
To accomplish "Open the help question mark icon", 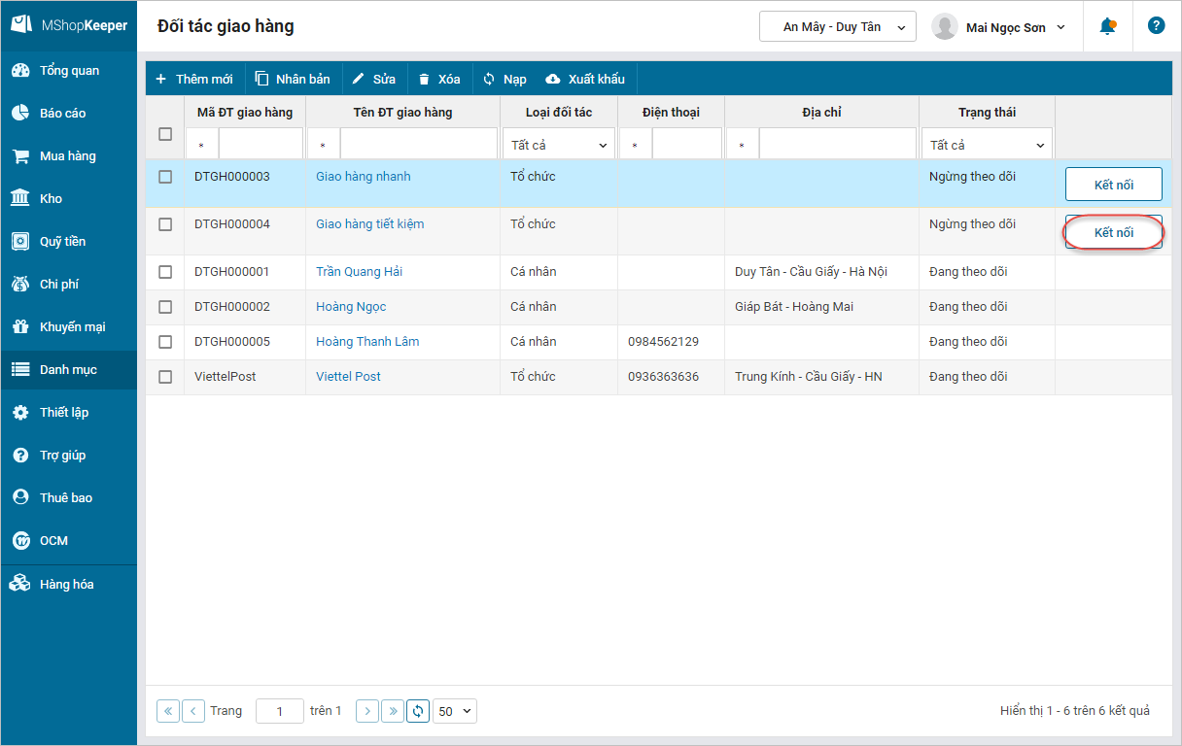I will tap(1156, 26).
